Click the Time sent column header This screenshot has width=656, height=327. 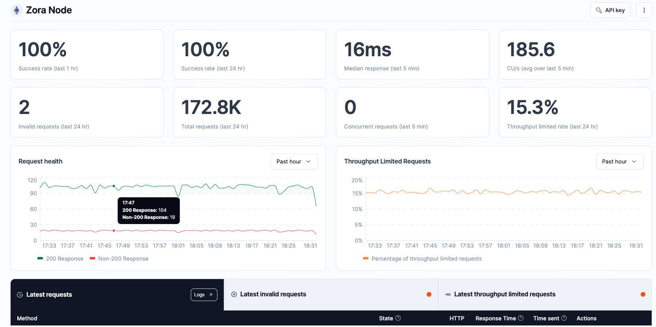pyautogui.click(x=546, y=318)
